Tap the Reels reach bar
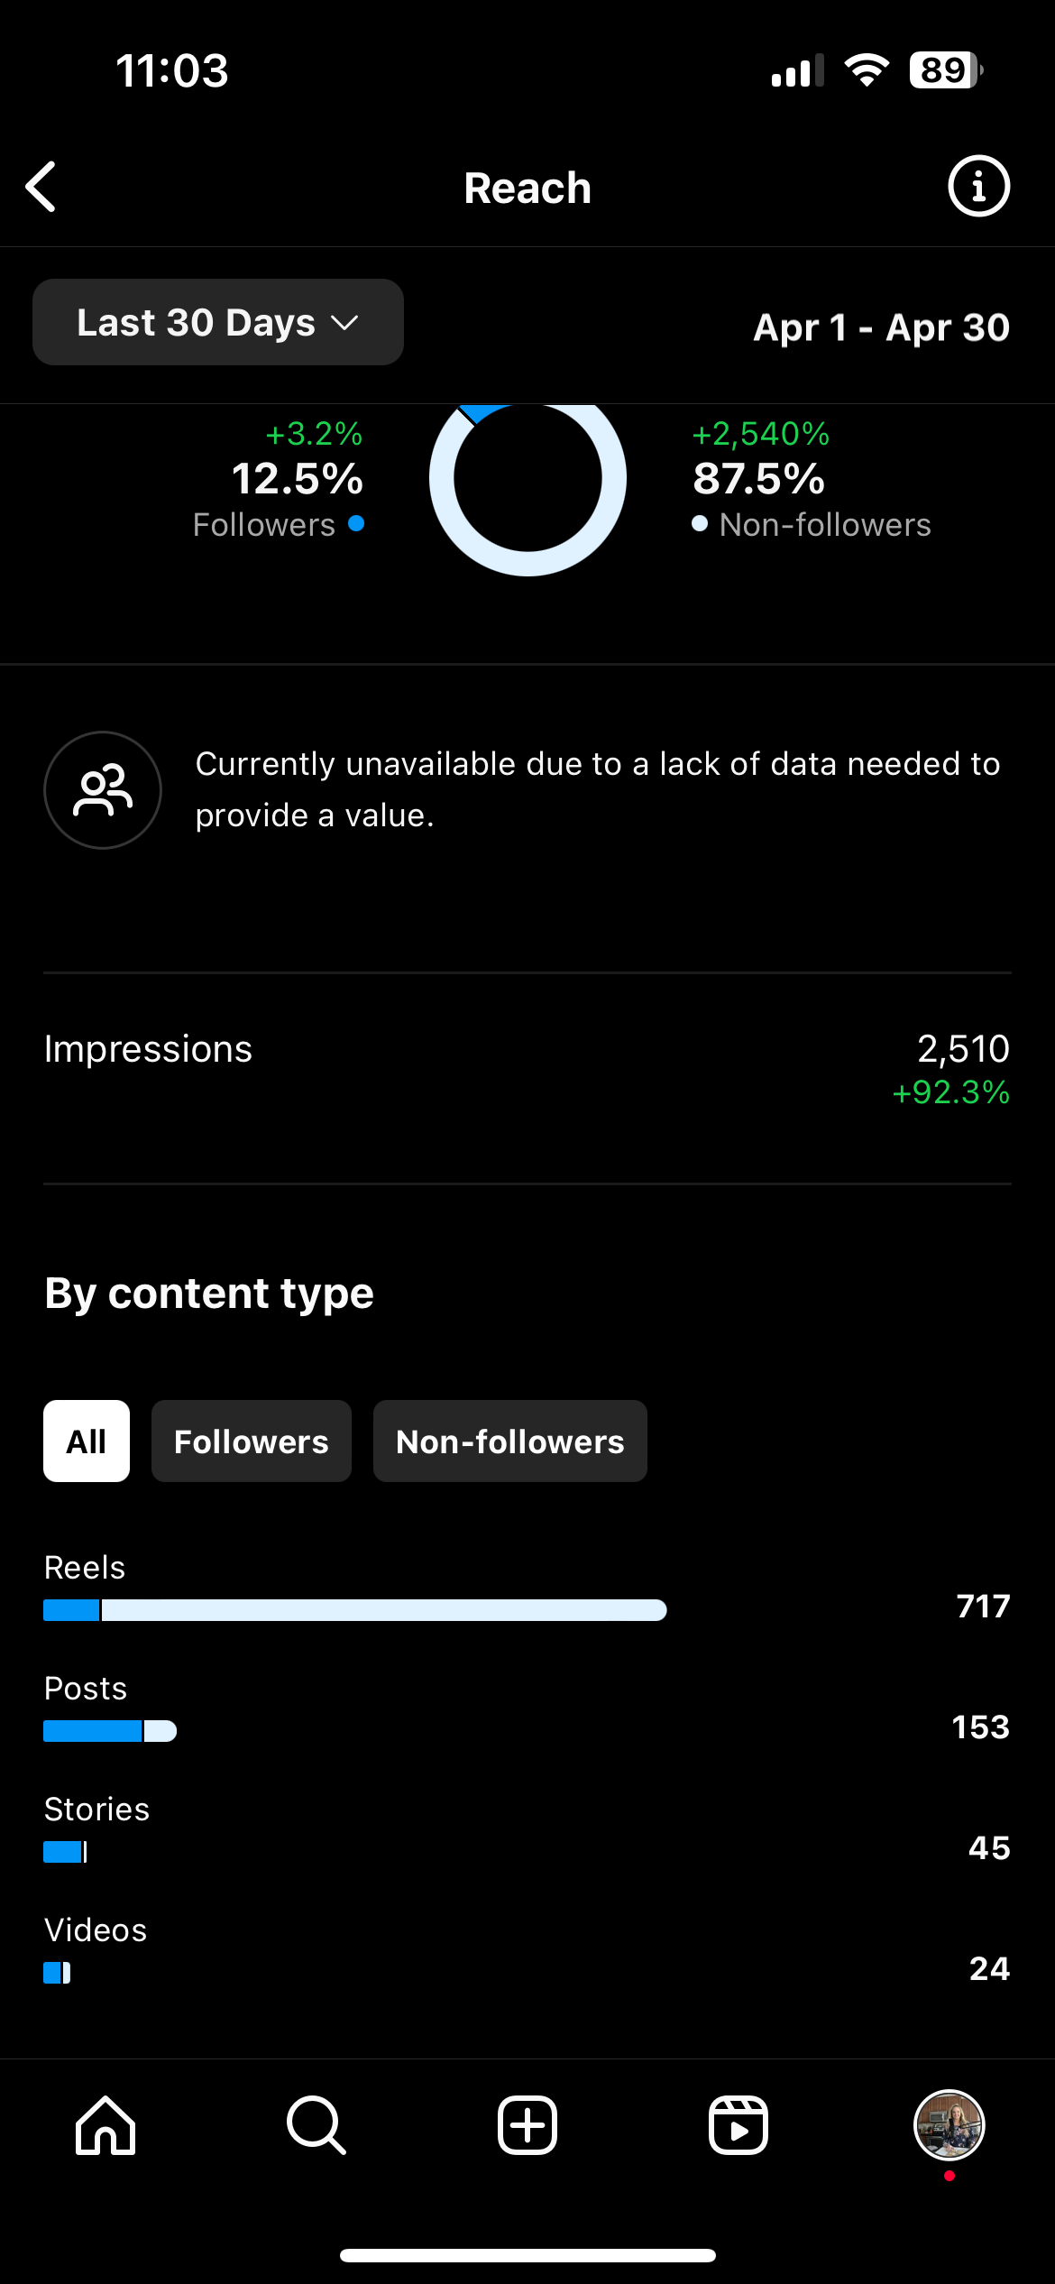This screenshot has width=1055, height=2284. click(x=355, y=1610)
